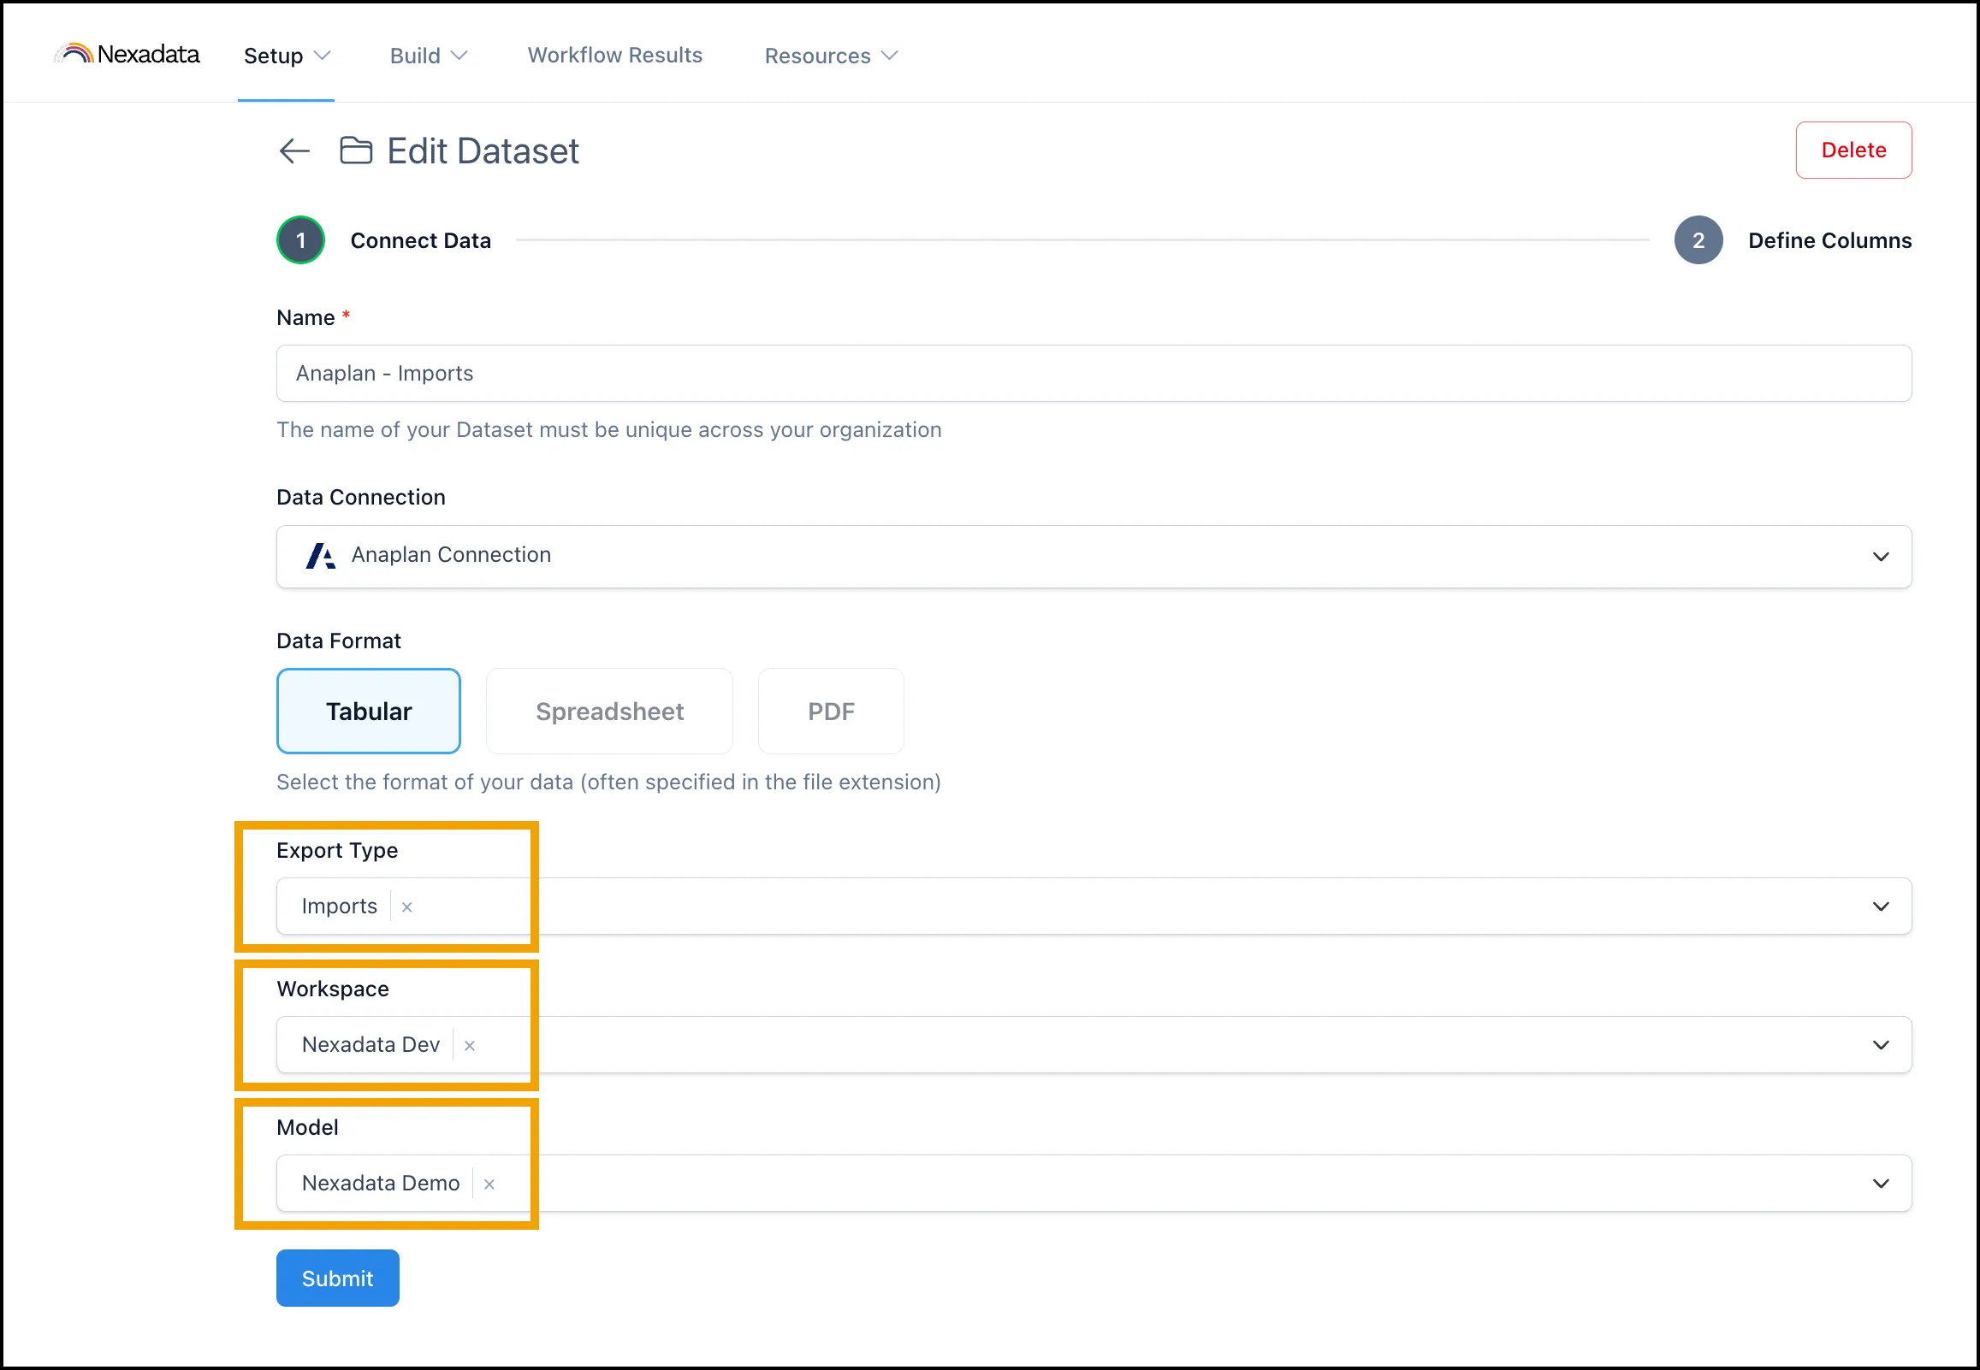Click the Nexadata logo
The image size is (1980, 1370).
127,54
